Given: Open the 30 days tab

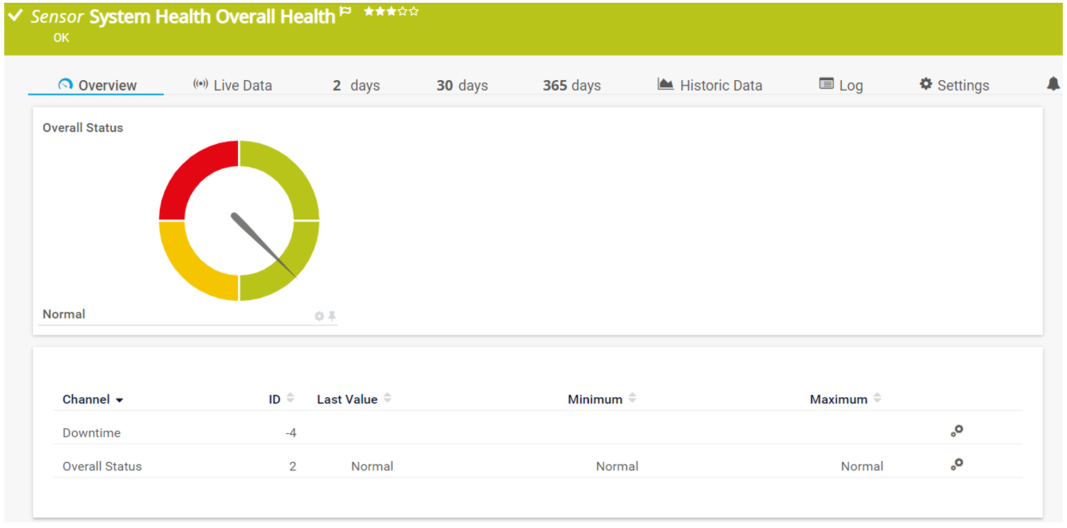Looking at the screenshot, I should point(462,85).
